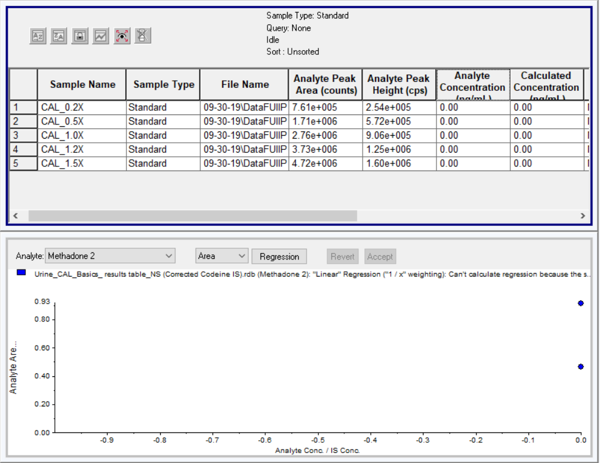Click the Accept button
Image resolution: width=600 pixels, height=463 pixels.
click(x=380, y=257)
